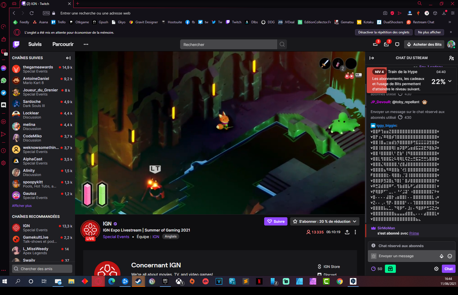Open AntoineDaniel channel playing Mario Kart 8
This screenshot has height=295, width=458.
tap(42, 80)
